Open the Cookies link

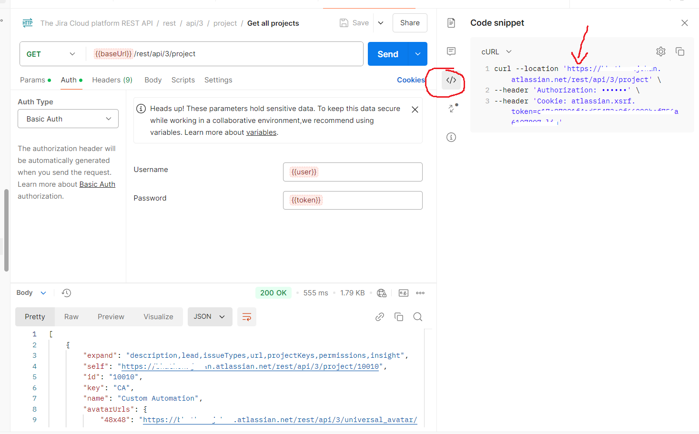[x=411, y=80]
